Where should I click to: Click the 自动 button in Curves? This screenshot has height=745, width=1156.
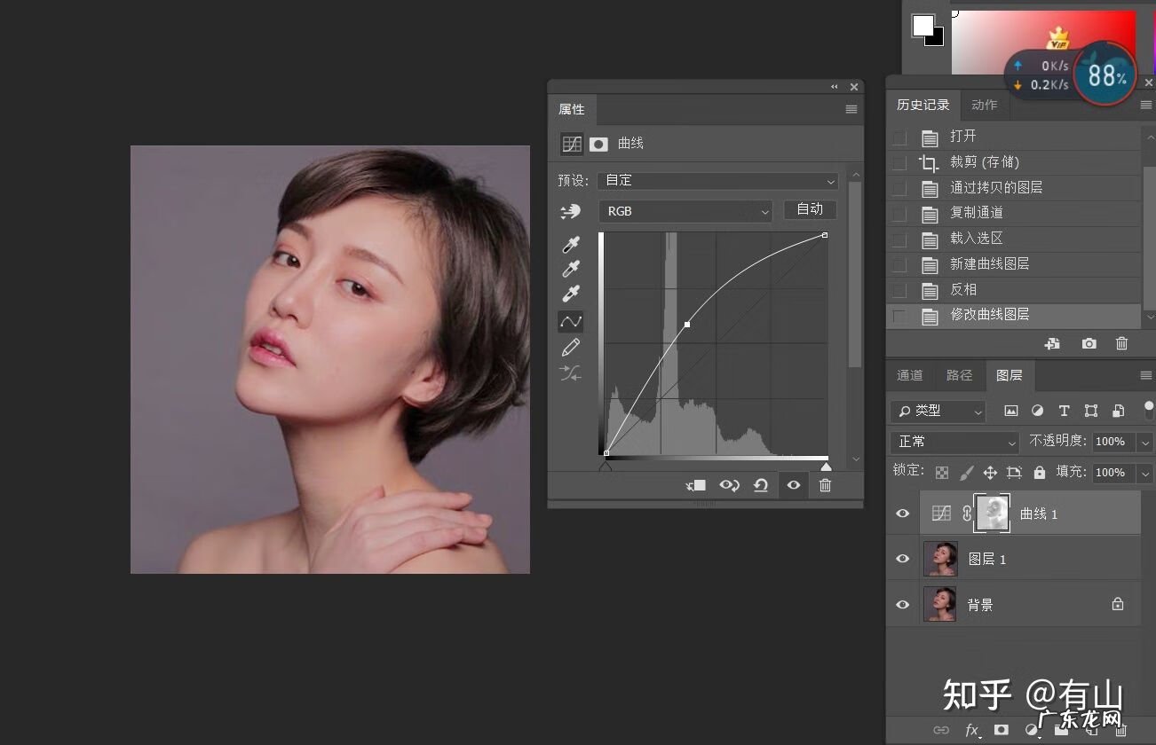point(809,209)
